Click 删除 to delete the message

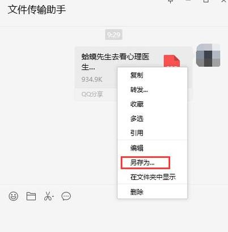[137, 192]
